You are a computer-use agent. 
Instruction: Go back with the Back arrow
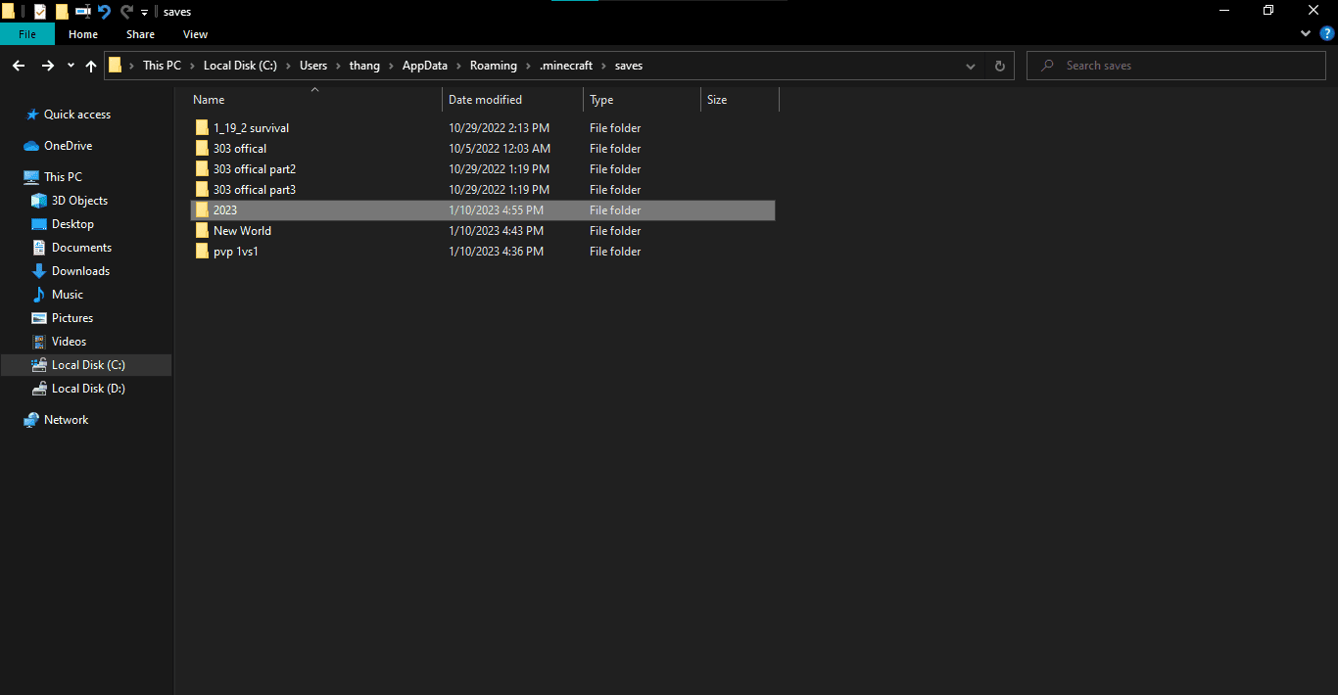tap(18, 66)
